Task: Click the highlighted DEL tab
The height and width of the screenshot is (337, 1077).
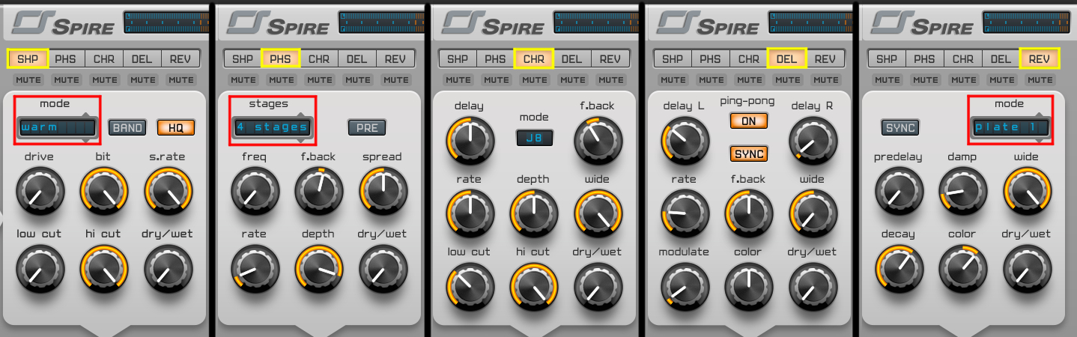Action: tap(786, 59)
